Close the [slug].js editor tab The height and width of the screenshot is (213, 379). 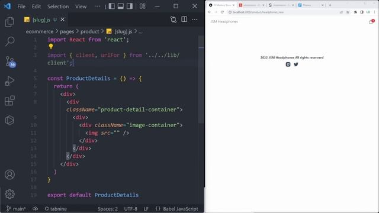[63, 20]
